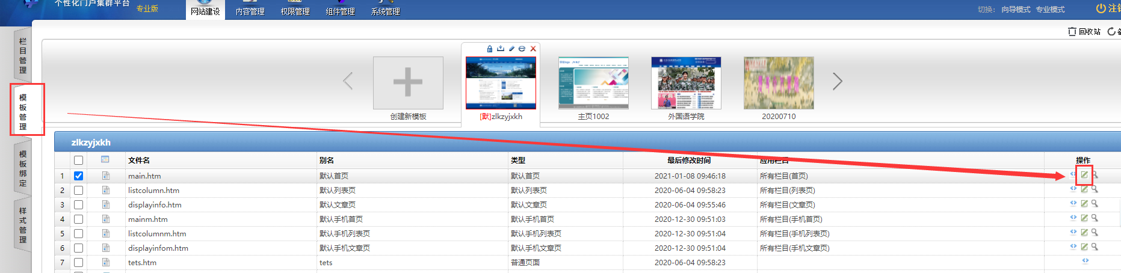The height and width of the screenshot is (273, 1121).
Task: Delete zlkzyjxkh template with the red X
Action: [533, 49]
